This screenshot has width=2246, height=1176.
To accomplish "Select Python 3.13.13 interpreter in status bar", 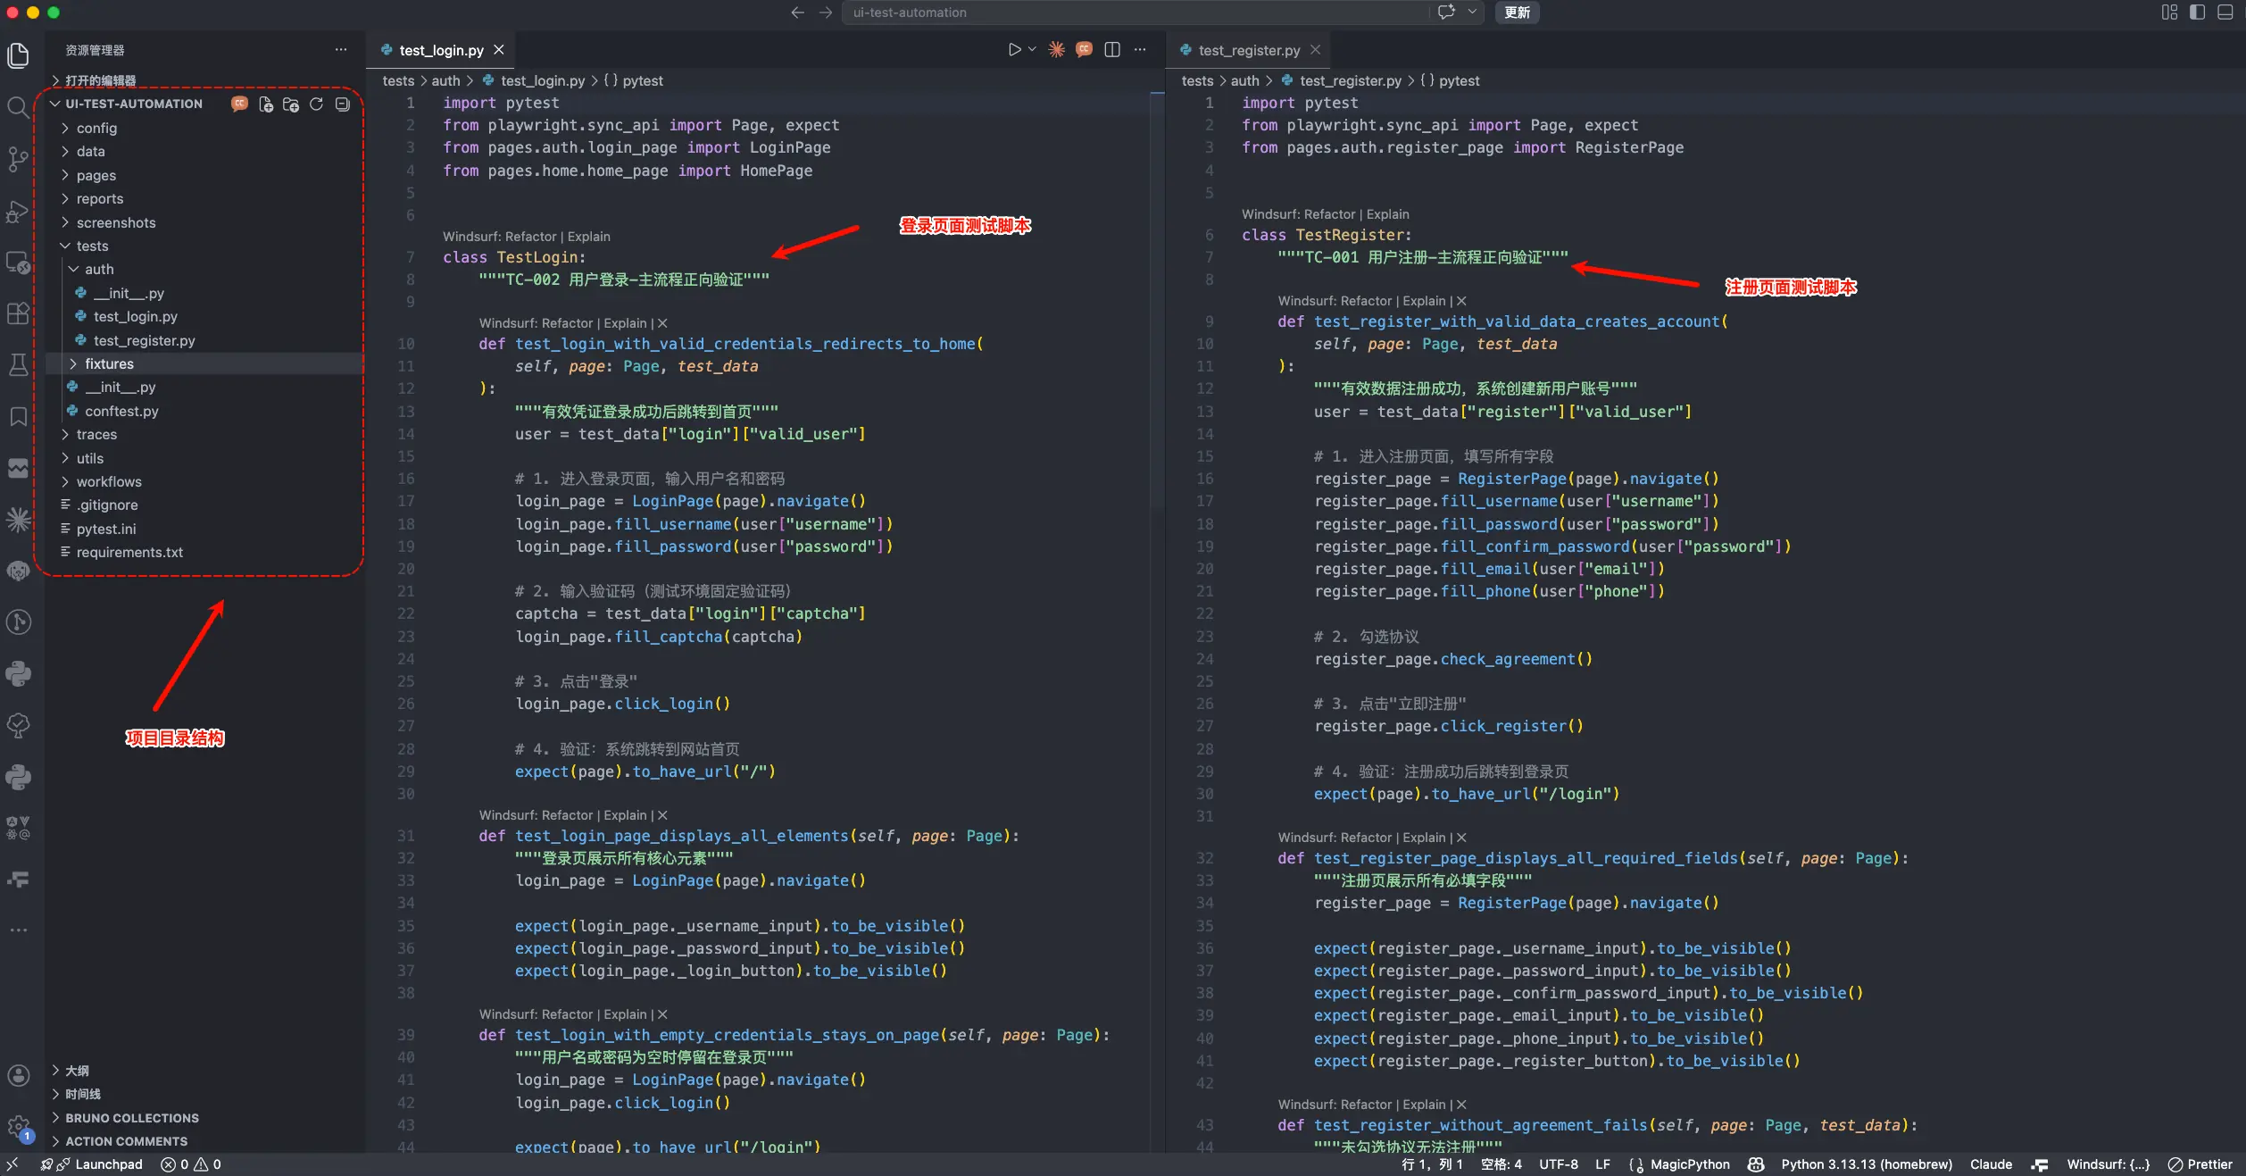I will point(1866,1164).
